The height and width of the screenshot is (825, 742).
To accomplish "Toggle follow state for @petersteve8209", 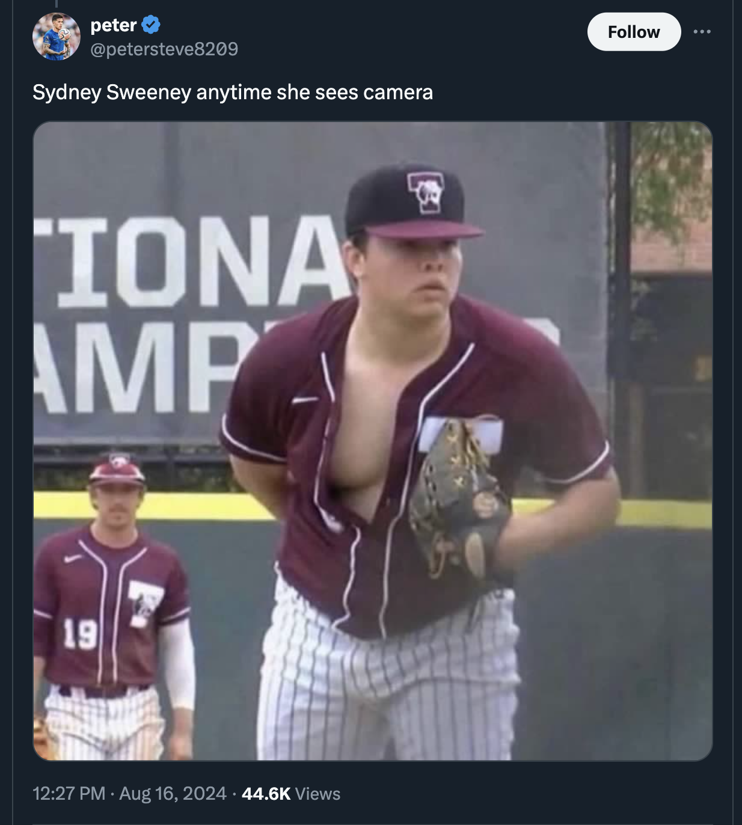I will click(634, 31).
